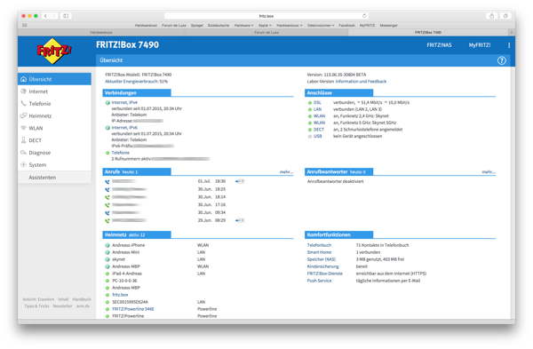
Task: Click the Internet, IPv4 link
Action: pos(124,102)
